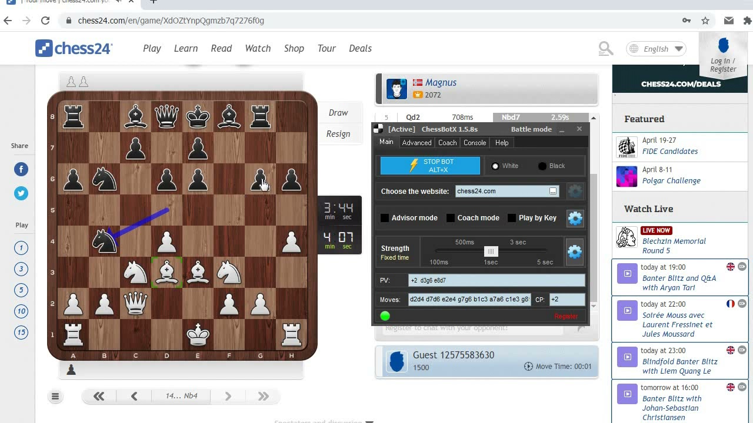Open ChessBotX Advanced tab
The width and height of the screenshot is (753, 423).
(x=417, y=143)
